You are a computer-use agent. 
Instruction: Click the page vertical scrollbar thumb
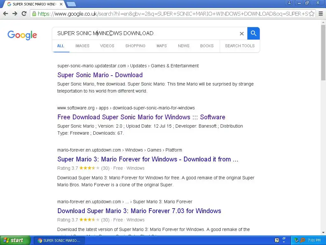pyautogui.click(x=323, y=53)
